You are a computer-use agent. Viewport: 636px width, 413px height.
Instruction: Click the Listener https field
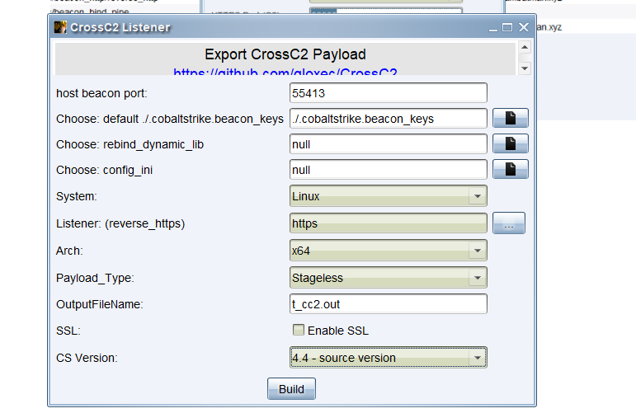coord(389,223)
